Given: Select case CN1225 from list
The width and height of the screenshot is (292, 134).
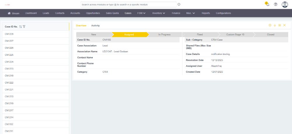Looking at the screenshot, I should point(9,55).
